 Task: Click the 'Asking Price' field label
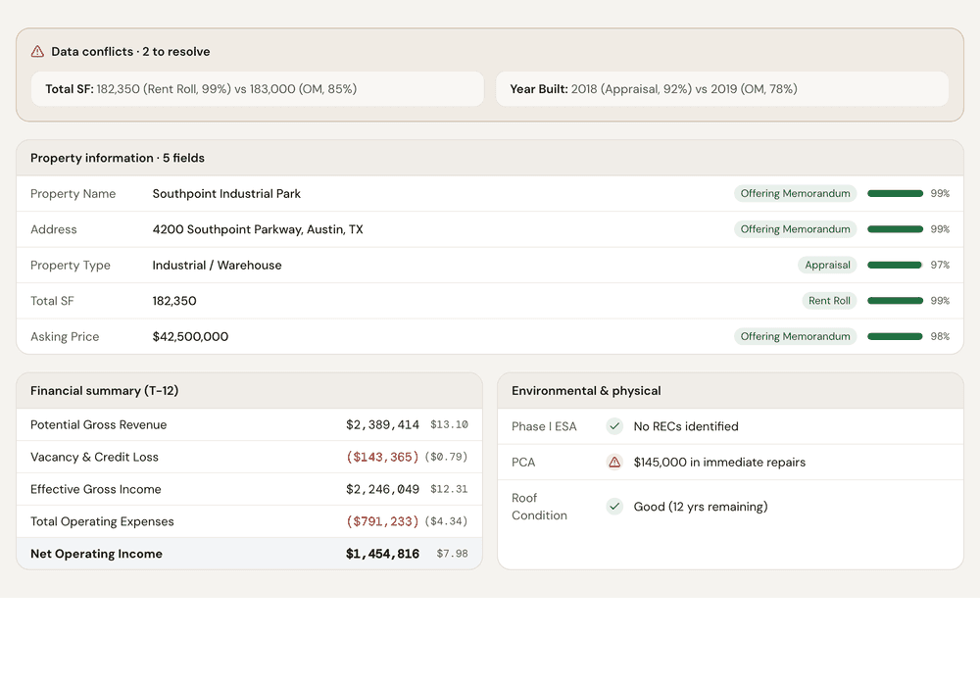pos(65,336)
